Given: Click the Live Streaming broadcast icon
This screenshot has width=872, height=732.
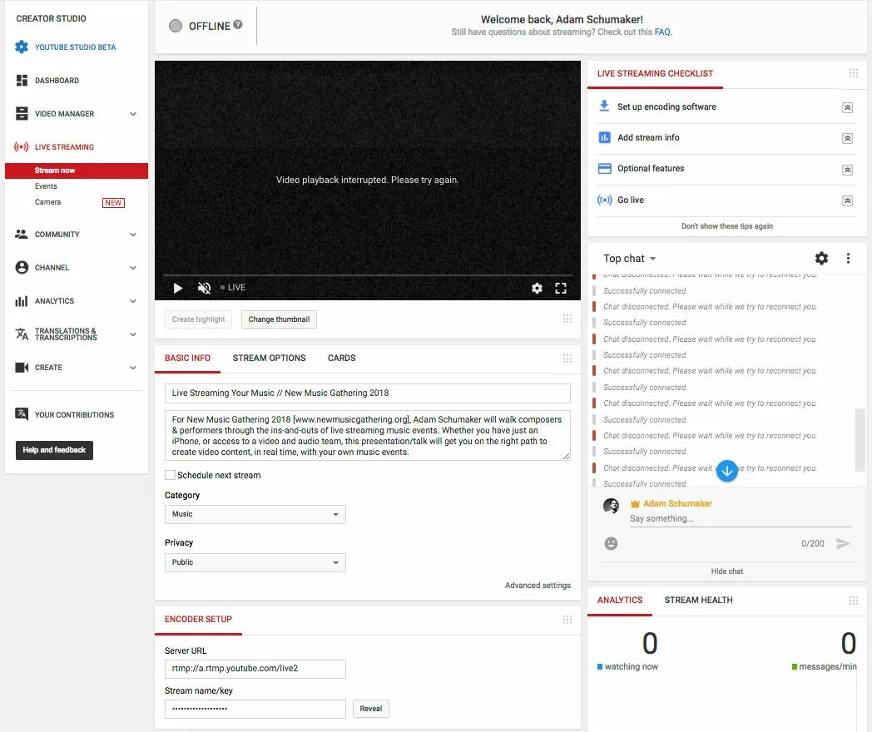Looking at the screenshot, I should 22,146.
